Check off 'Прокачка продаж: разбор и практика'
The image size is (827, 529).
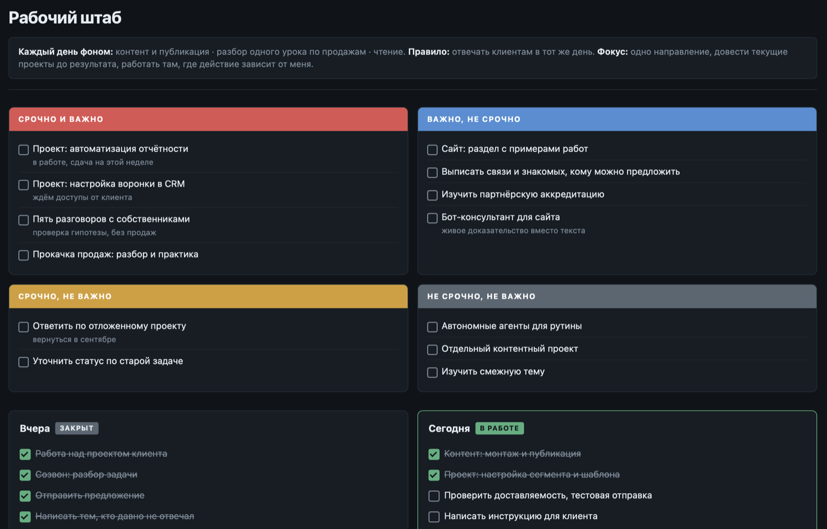24,255
